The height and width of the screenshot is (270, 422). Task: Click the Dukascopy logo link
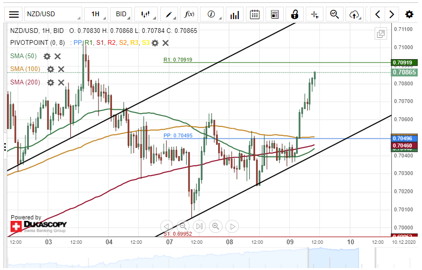[x=38, y=227]
